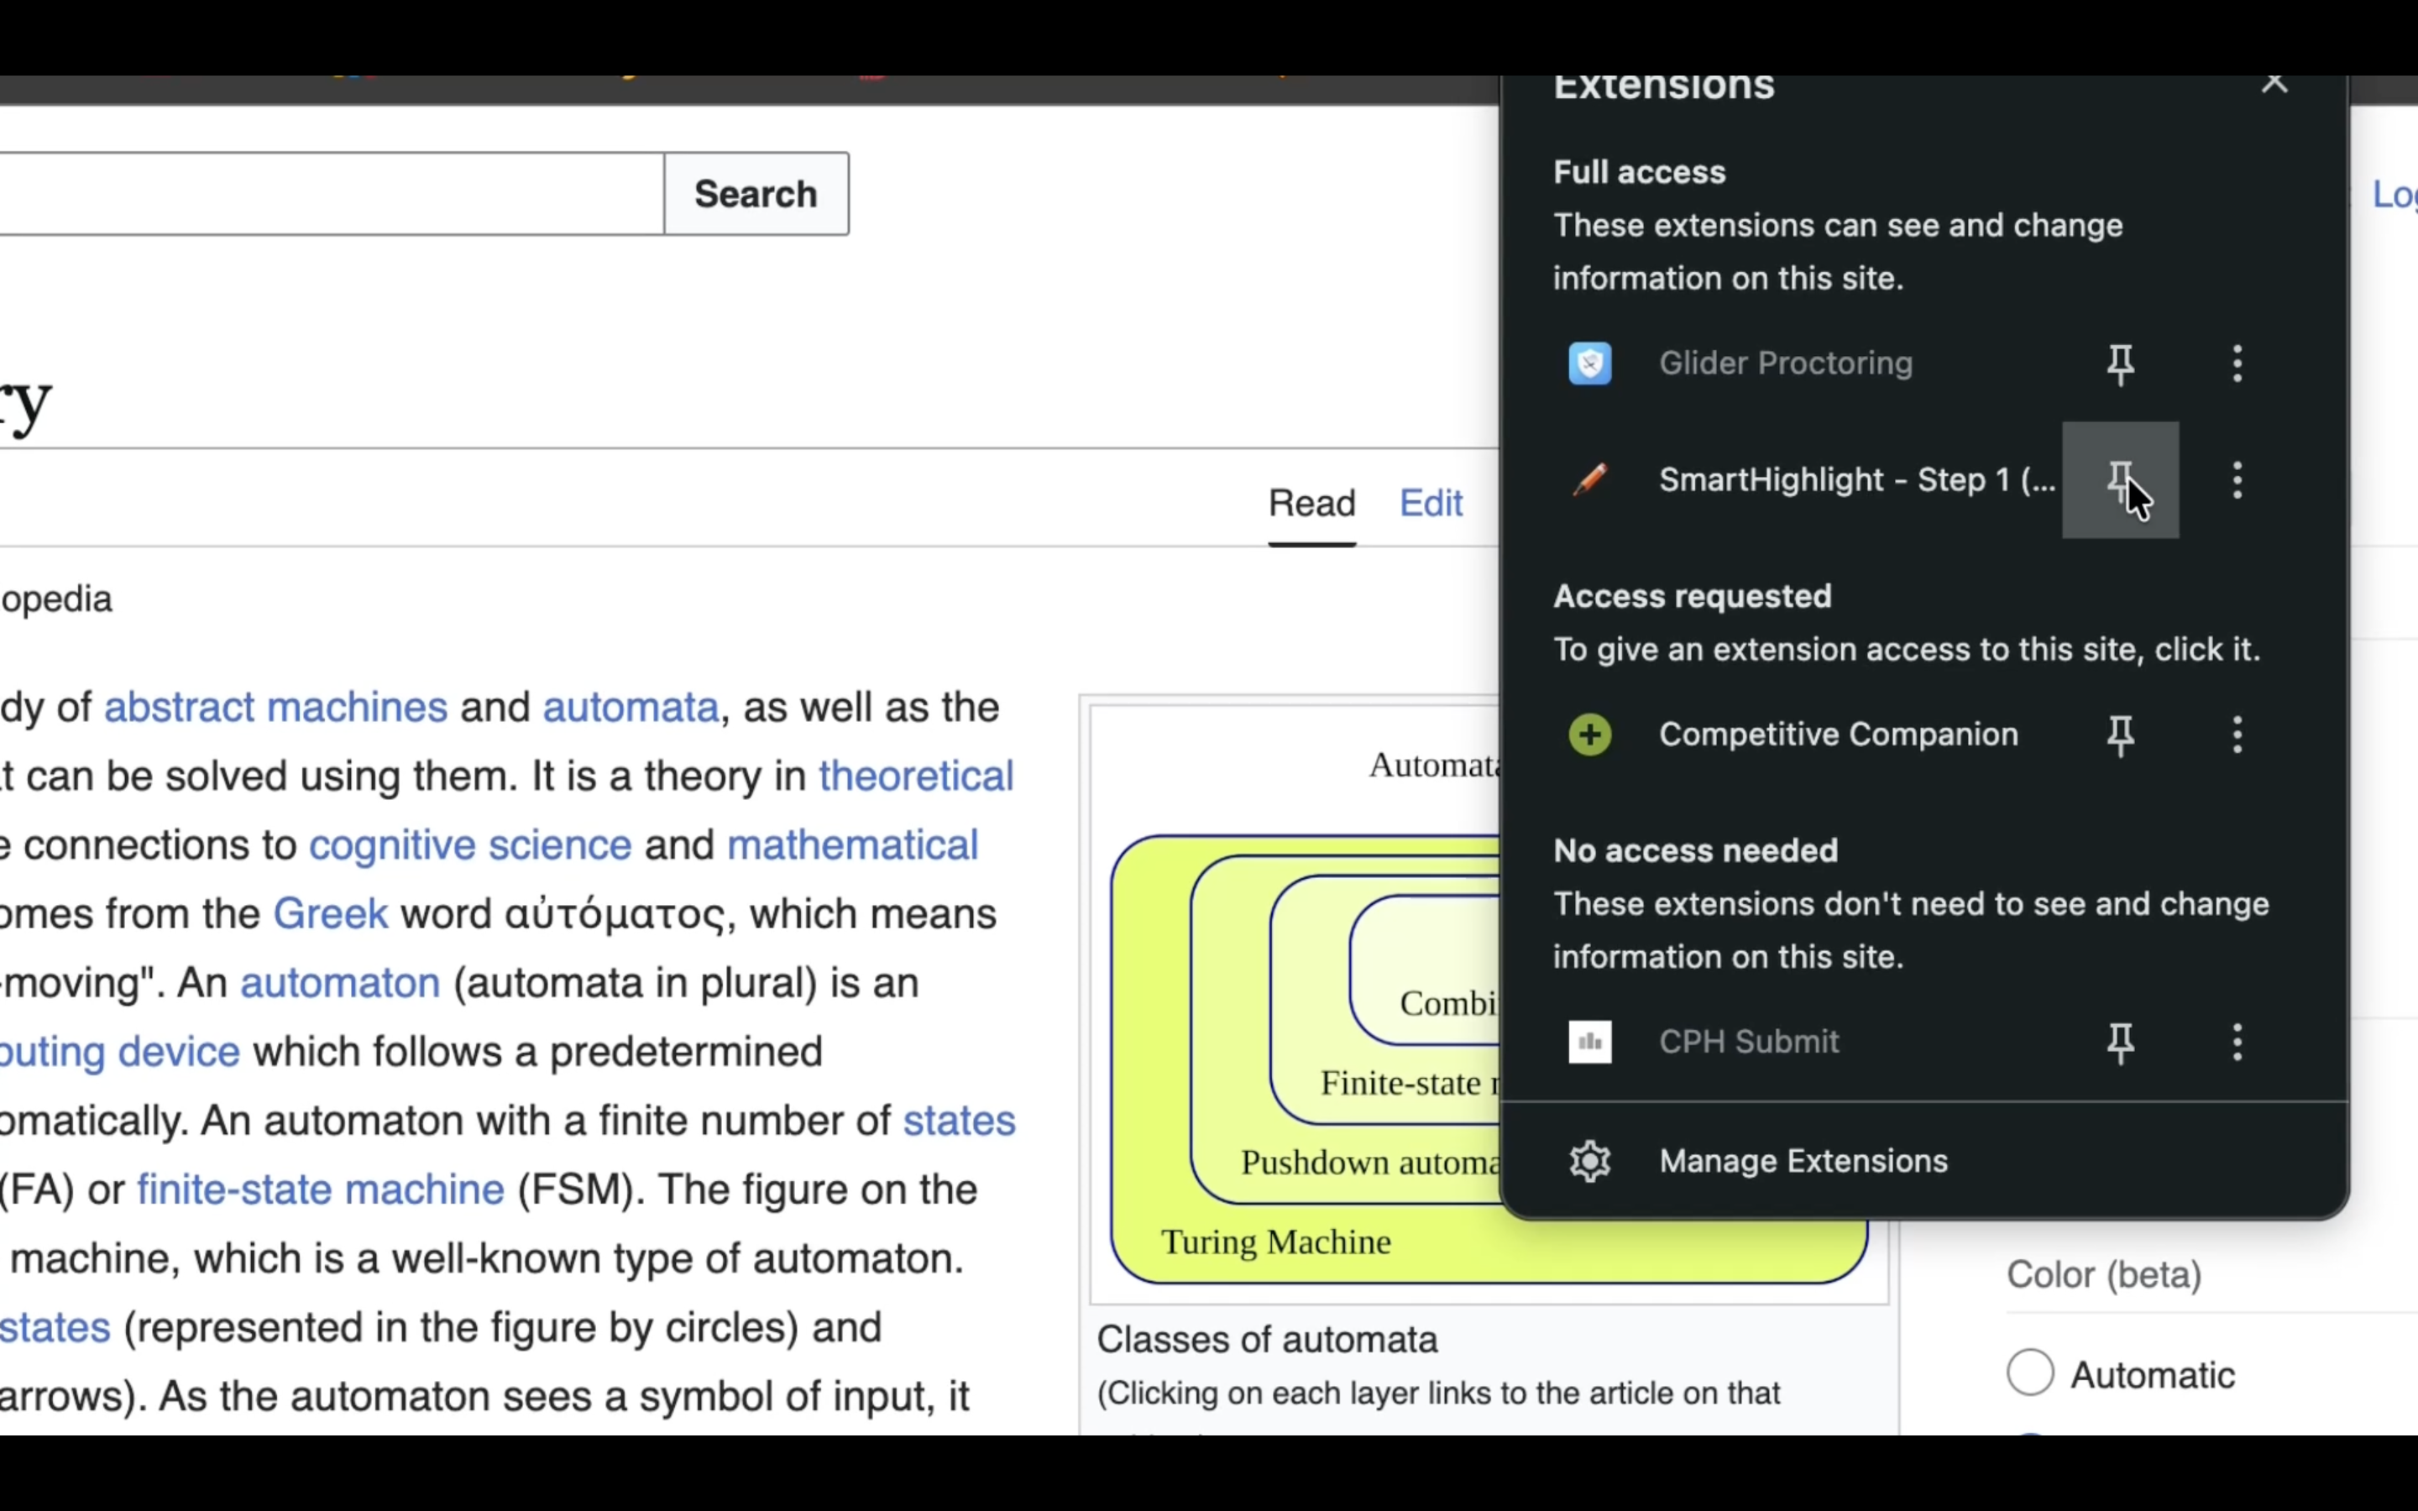Click inside the Wikipedia search field
This screenshot has height=1511, width=2418.
click(x=330, y=194)
